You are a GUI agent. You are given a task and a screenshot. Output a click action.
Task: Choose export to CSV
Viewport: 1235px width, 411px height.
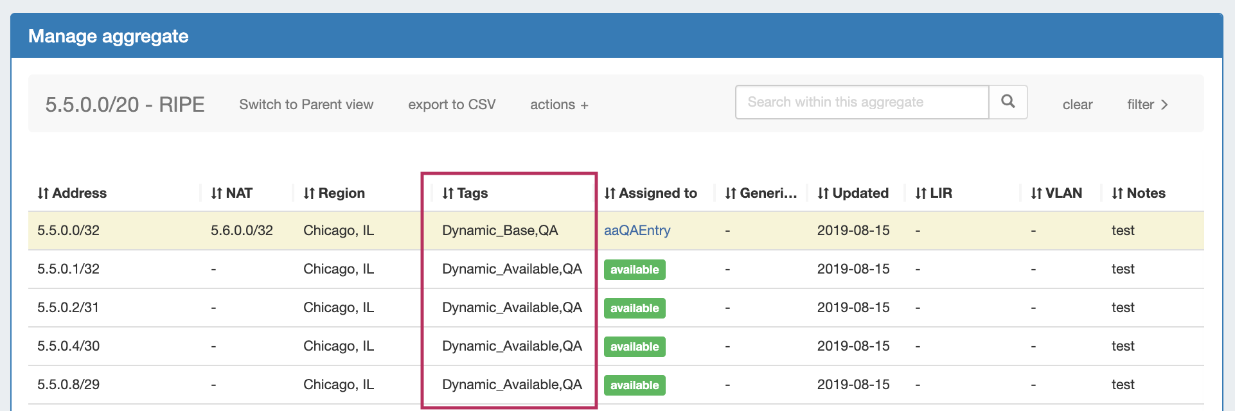[x=452, y=105]
